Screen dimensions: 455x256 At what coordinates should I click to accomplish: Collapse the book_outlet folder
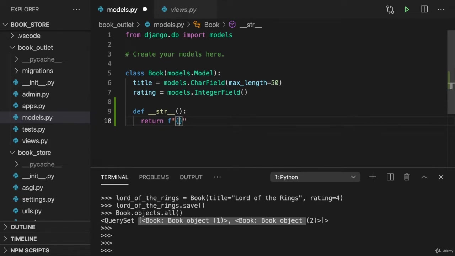click(35, 48)
